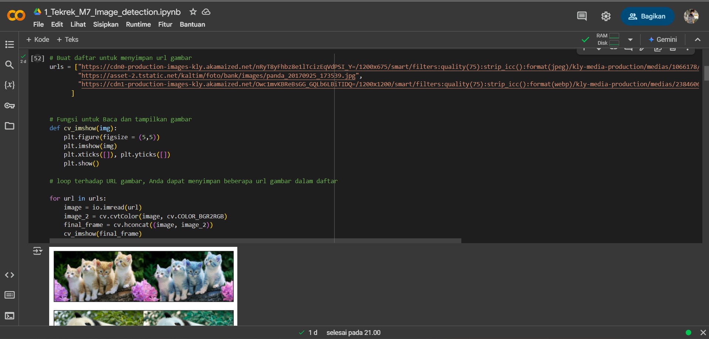Open the notebook search panel

(9, 65)
